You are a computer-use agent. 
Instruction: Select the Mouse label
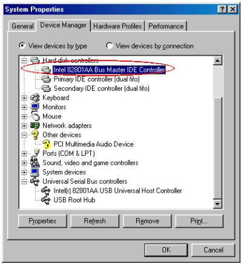52,117
